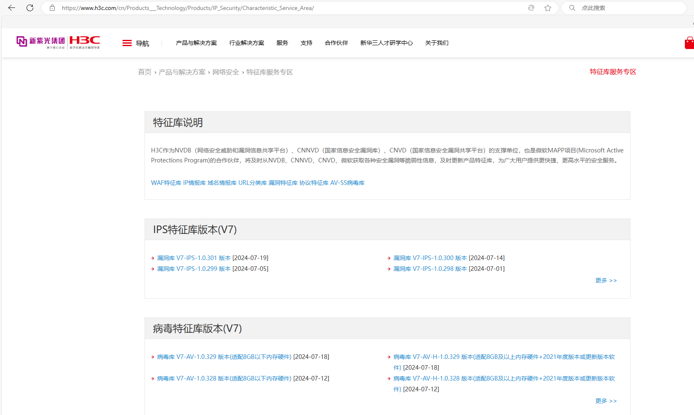Reload the page with refresh icon
The image size is (694, 415).
pyautogui.click(x=30, y=8)
